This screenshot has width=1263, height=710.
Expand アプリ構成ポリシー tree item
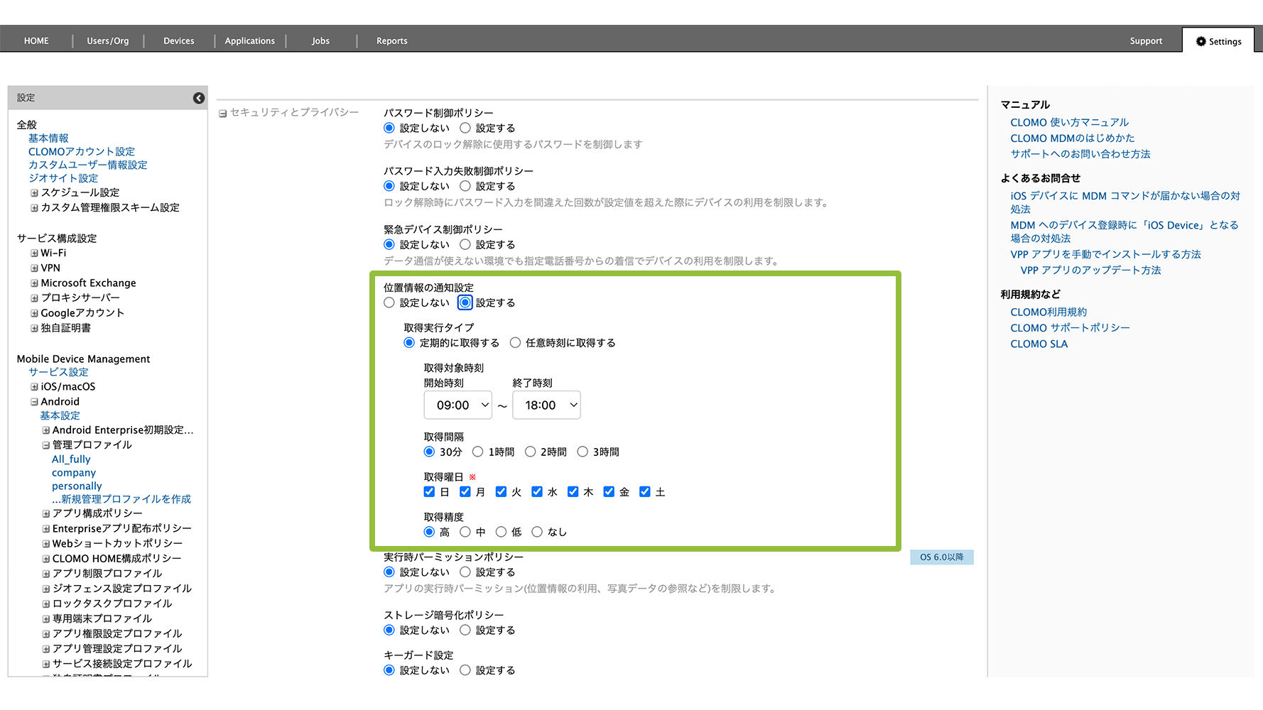click(46, 514)
